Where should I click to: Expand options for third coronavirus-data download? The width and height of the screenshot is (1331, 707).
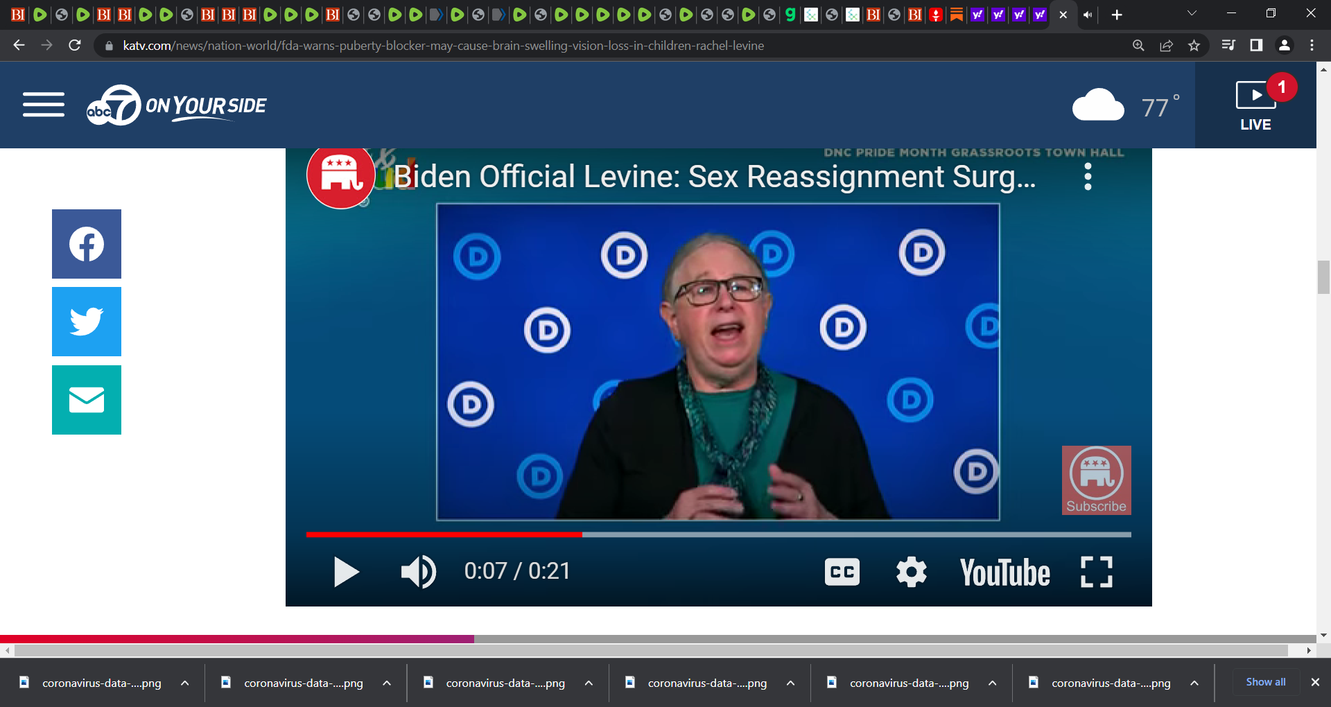click(589, 683)
